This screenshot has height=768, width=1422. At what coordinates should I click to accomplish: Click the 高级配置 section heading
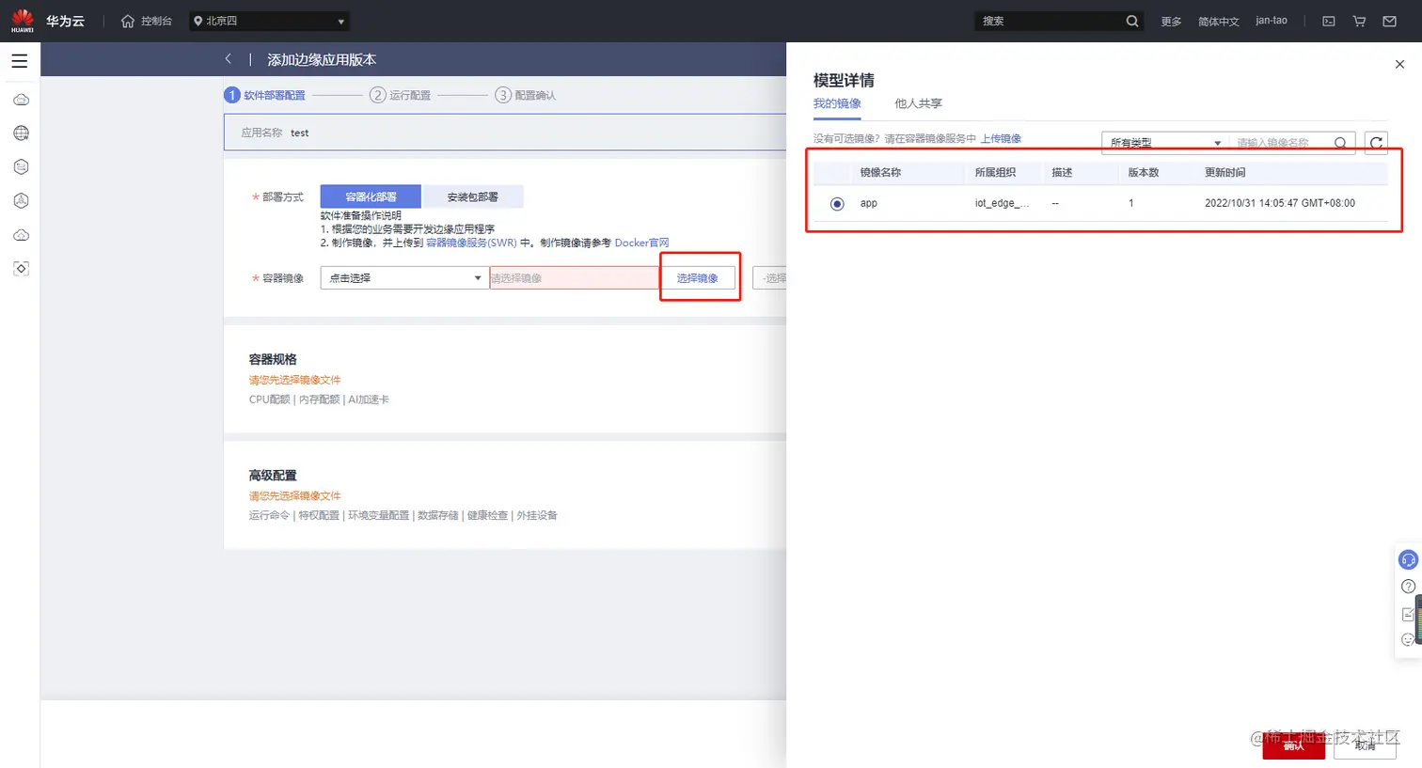pos(273,476)
